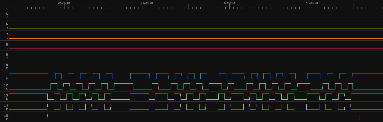Viewport: 383px width, 122px height.
Task: Select the channel 15 label
Action: tap(6, 116)
